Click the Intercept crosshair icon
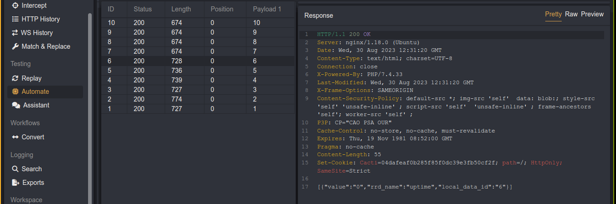 pos(15,6)
